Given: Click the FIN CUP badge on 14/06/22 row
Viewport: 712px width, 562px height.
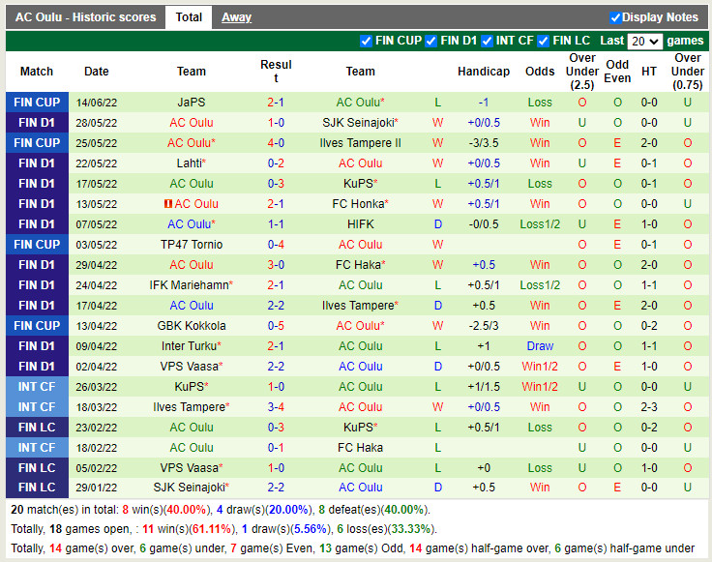Looking at the screenshot, I should [38, 103].
